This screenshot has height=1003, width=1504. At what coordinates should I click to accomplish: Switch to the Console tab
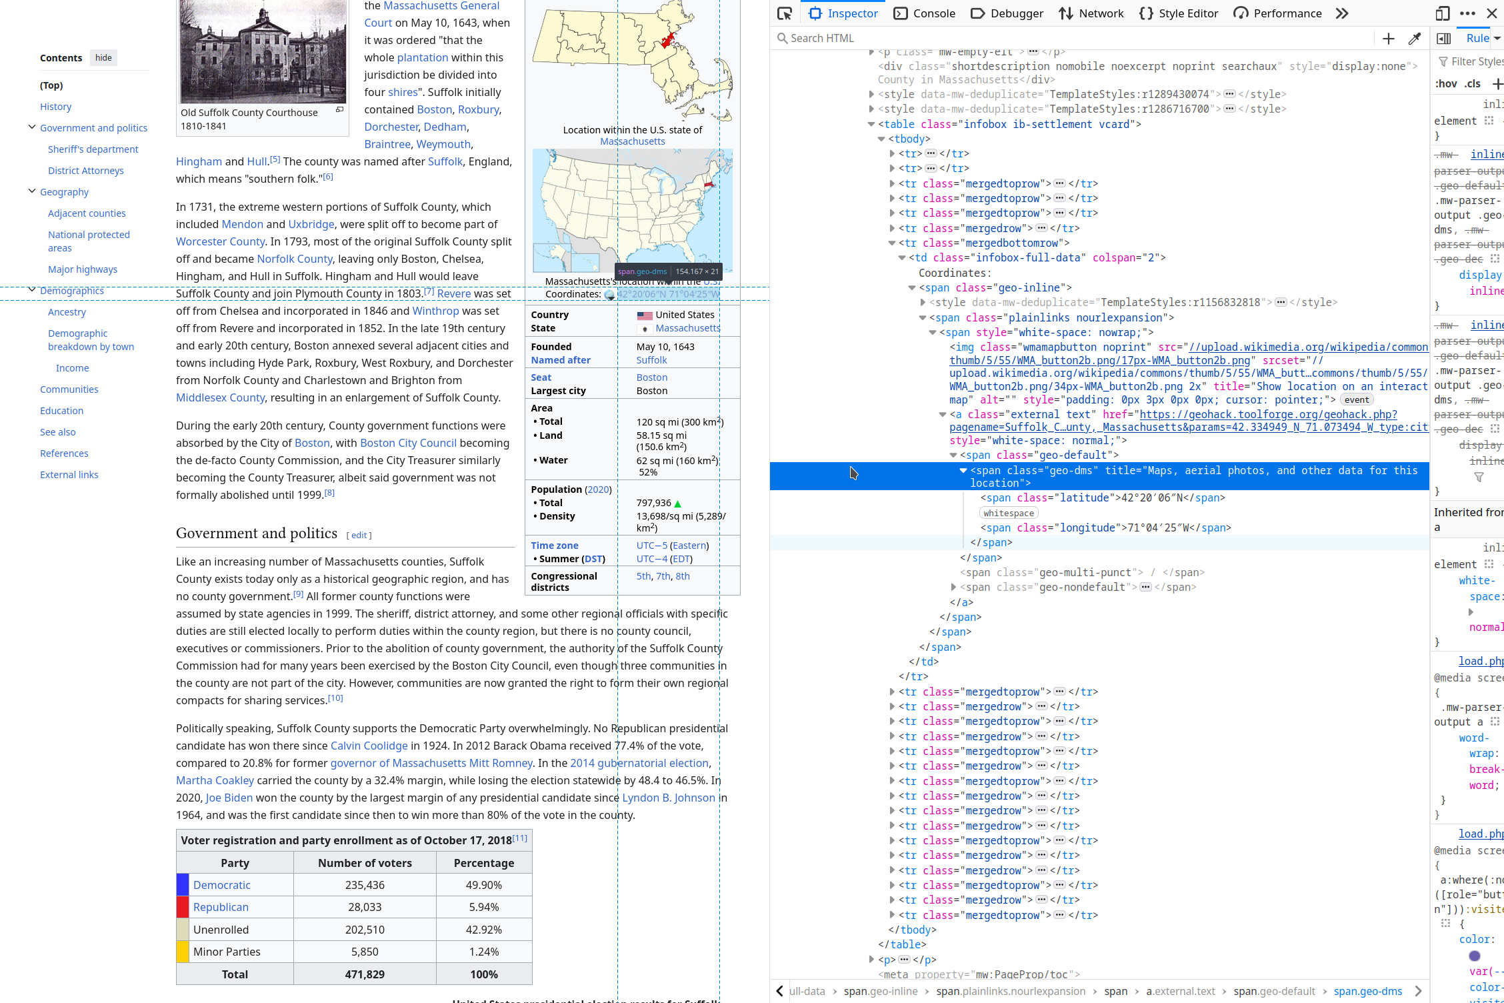click(925, 13)
